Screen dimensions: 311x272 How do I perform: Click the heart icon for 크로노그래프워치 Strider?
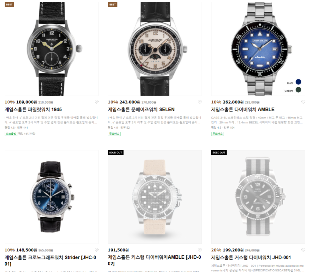[x=97, y=250]
